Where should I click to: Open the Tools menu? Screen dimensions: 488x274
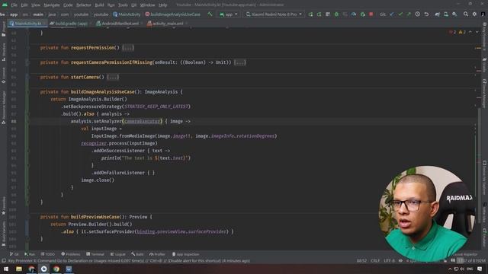point(123,5)
